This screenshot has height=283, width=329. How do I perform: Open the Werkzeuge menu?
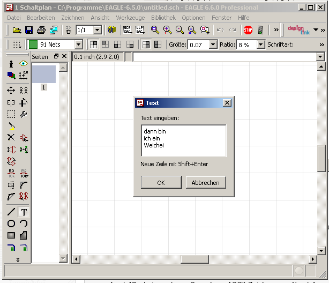[130, 18]
